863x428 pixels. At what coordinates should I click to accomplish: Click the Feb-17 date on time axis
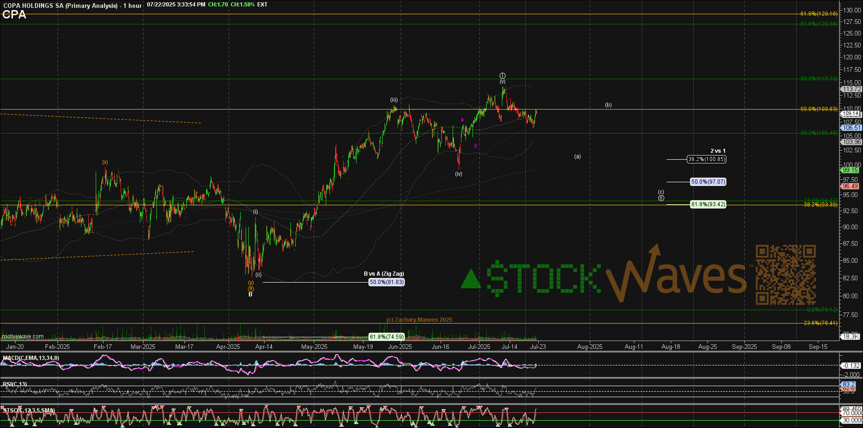click(x=103, y=347)
